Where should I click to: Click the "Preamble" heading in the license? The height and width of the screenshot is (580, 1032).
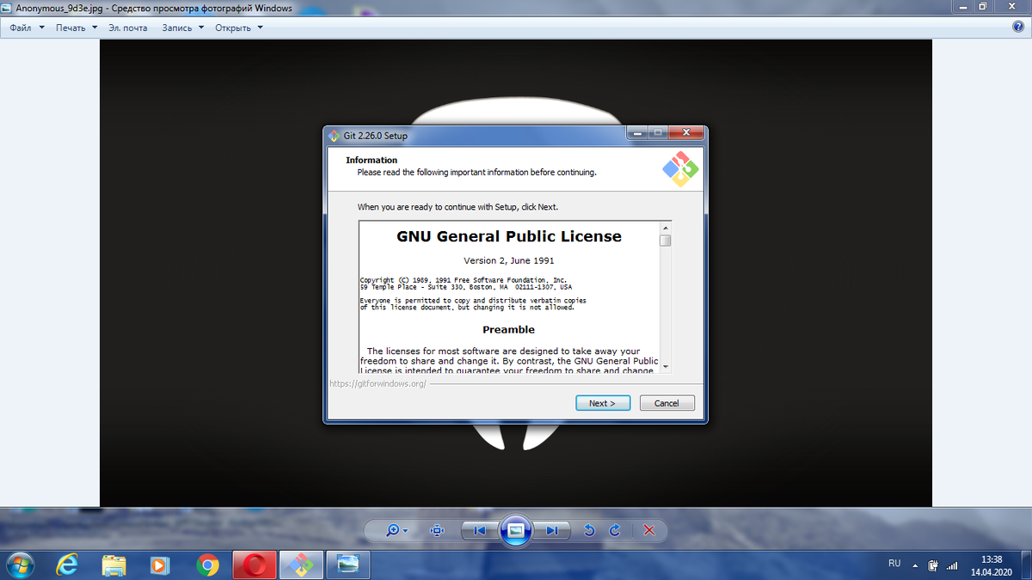pos(509,330)
